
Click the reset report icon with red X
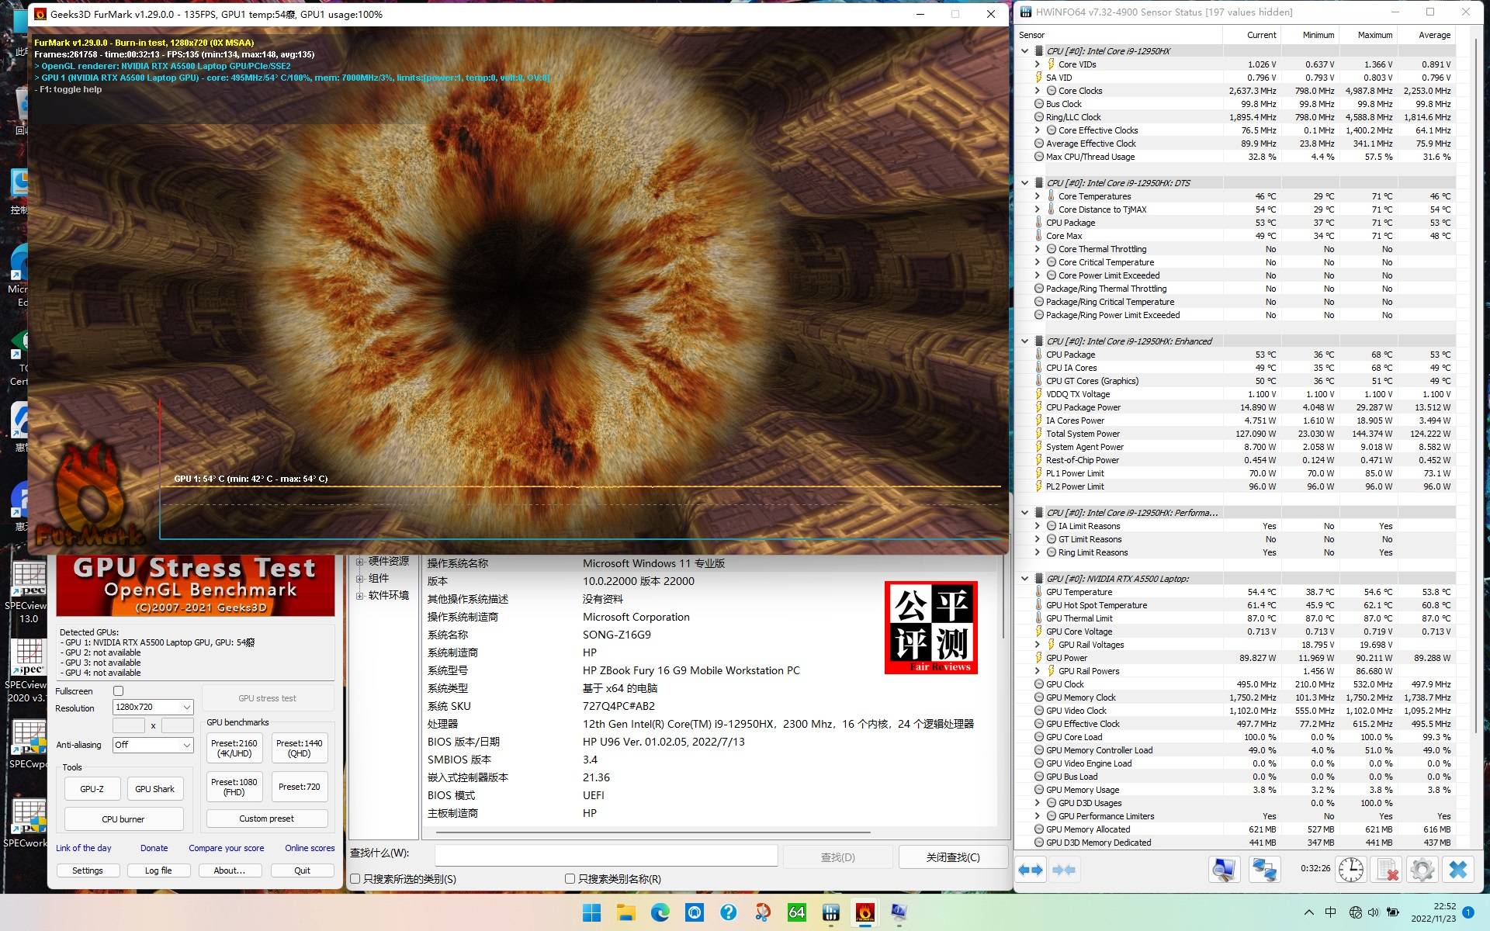point(1388,869)
